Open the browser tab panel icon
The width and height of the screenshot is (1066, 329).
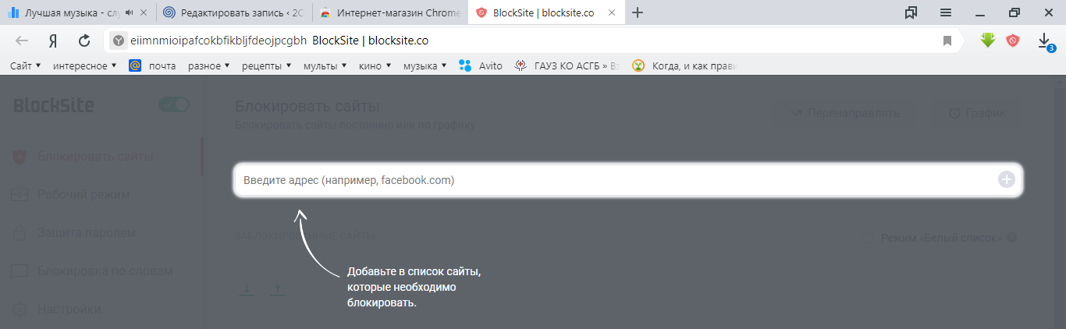click(x=911, y=12)
